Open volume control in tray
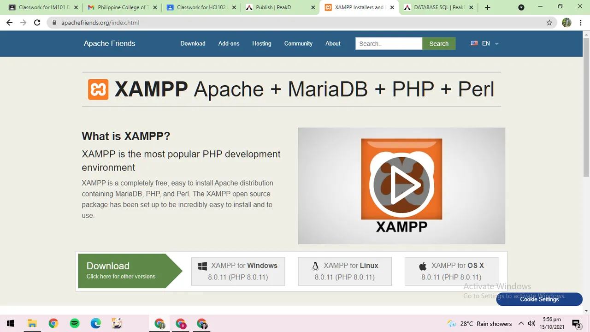This screenshot has width=590, height=332. pos(531,324)
